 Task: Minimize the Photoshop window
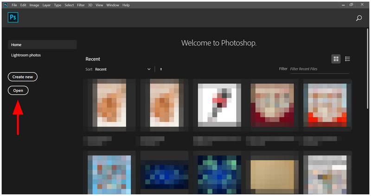coord(343,5)
